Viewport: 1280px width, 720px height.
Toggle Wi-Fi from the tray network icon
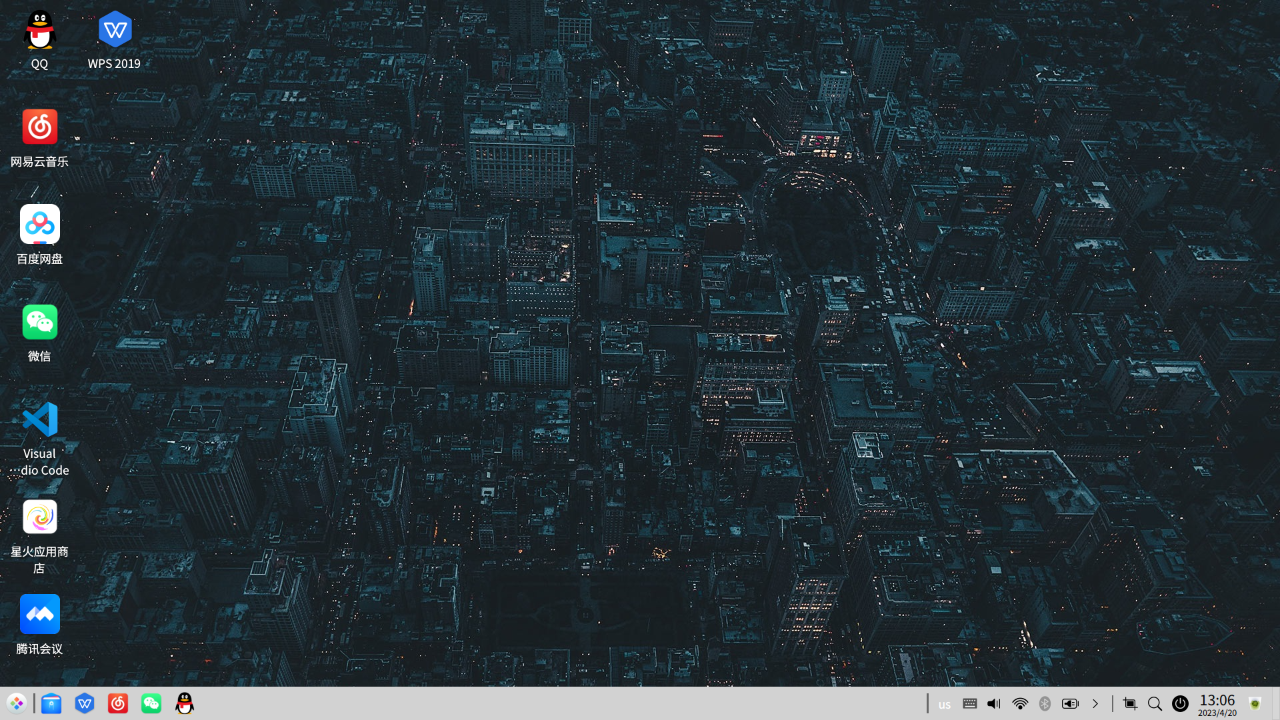pos(1020,703)
